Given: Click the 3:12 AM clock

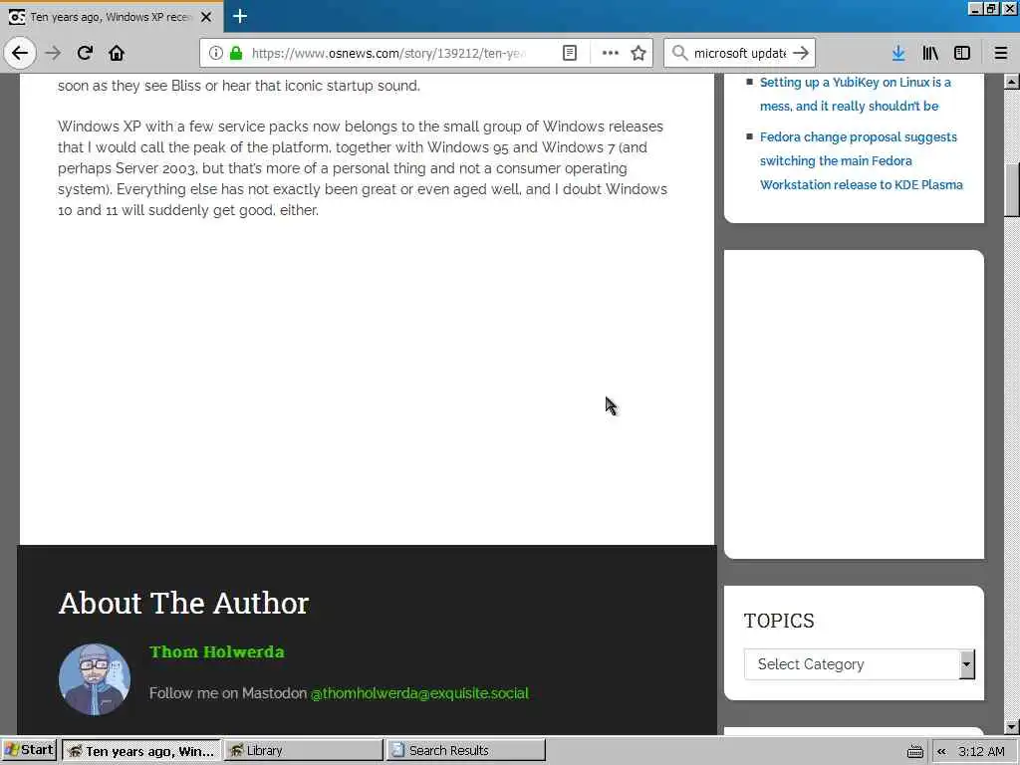Looking at the screenshot, I should pos(981,751).
